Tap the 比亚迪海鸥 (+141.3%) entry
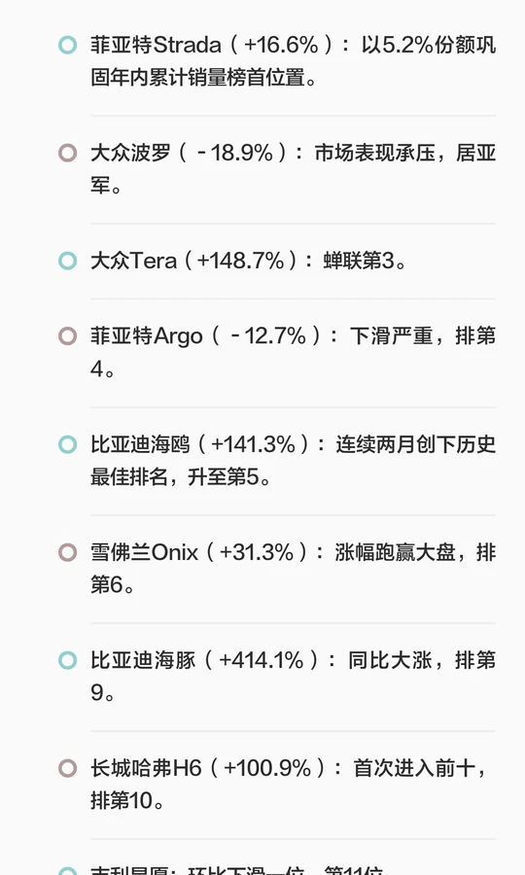This screenshot has height=875, width=525. (293, 461)
